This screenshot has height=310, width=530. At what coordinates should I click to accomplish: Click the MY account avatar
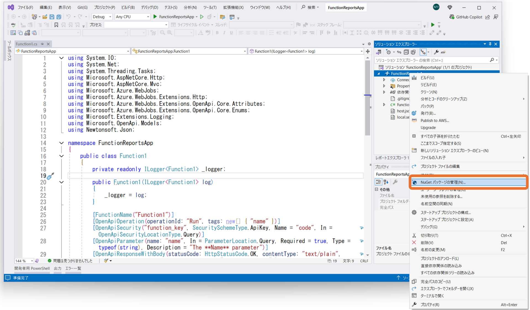[x=436, y=7]
